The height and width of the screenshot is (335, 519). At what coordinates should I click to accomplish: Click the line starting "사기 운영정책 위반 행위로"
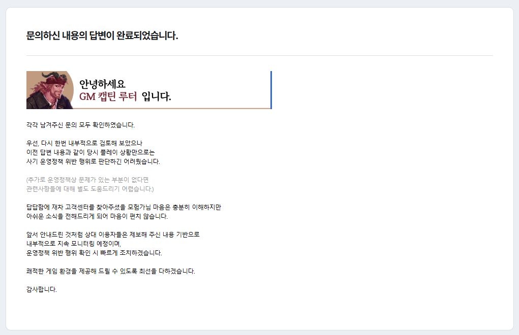(x=93, y=161)
